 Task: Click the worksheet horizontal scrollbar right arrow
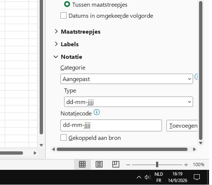[x=35, y=153]
